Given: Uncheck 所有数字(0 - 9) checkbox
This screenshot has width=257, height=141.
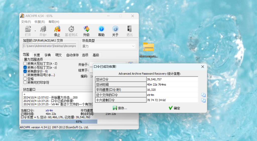Looking at the screenshot, I should click(25, 71).
